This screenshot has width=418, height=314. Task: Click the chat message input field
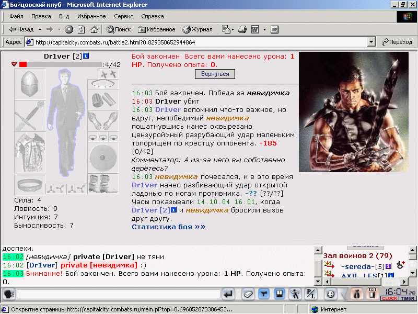[119, 294]
